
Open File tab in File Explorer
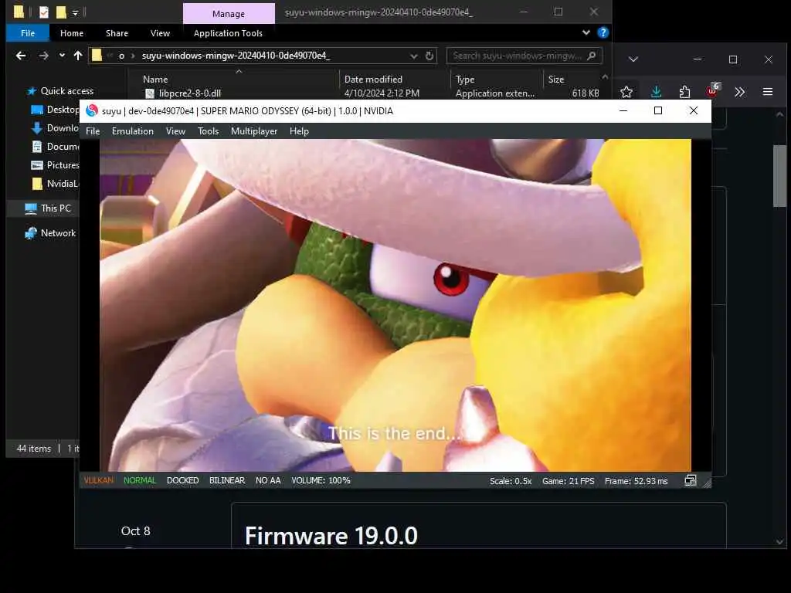coord(28,33)
